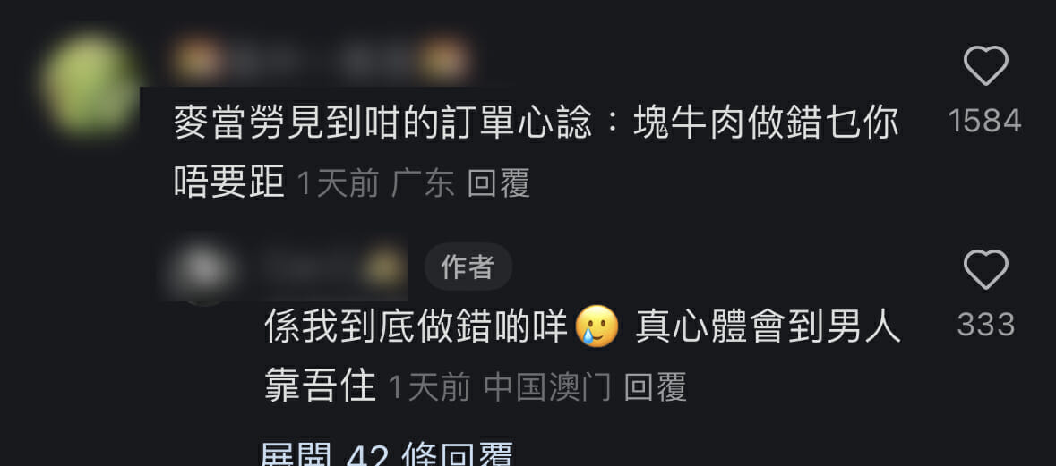The height and width of the screenshot is (466, 1056).
Task: Click 回覆 under the author's reply
Action: (x=656, y=387)
